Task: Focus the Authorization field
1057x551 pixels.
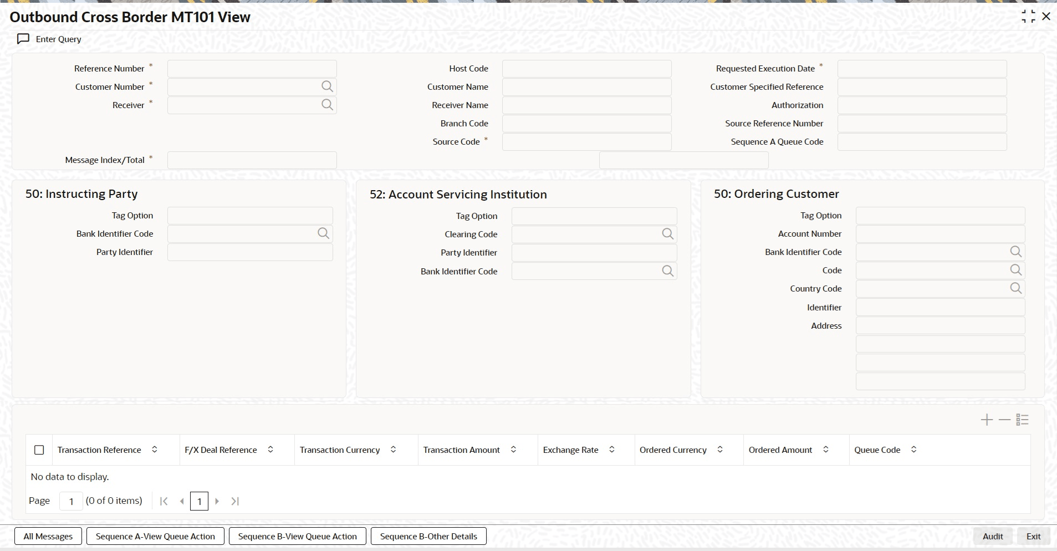Action: (x=922, y=105)
